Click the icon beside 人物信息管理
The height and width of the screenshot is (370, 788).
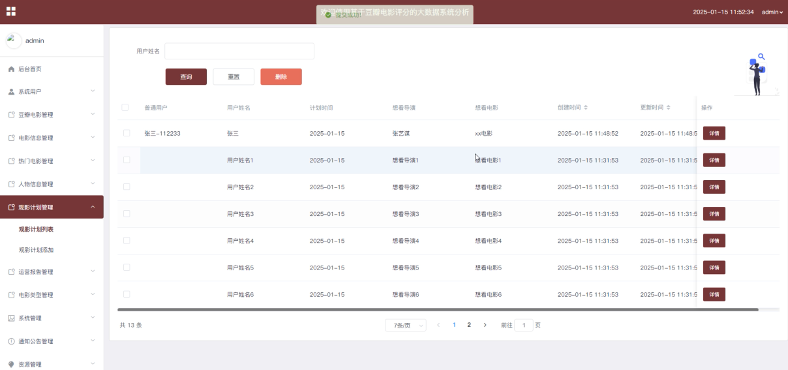coord(11,185)
